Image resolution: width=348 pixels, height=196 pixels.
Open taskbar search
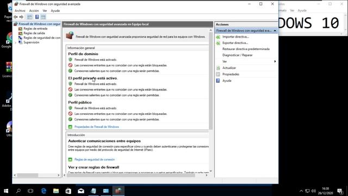pos(18,191)
